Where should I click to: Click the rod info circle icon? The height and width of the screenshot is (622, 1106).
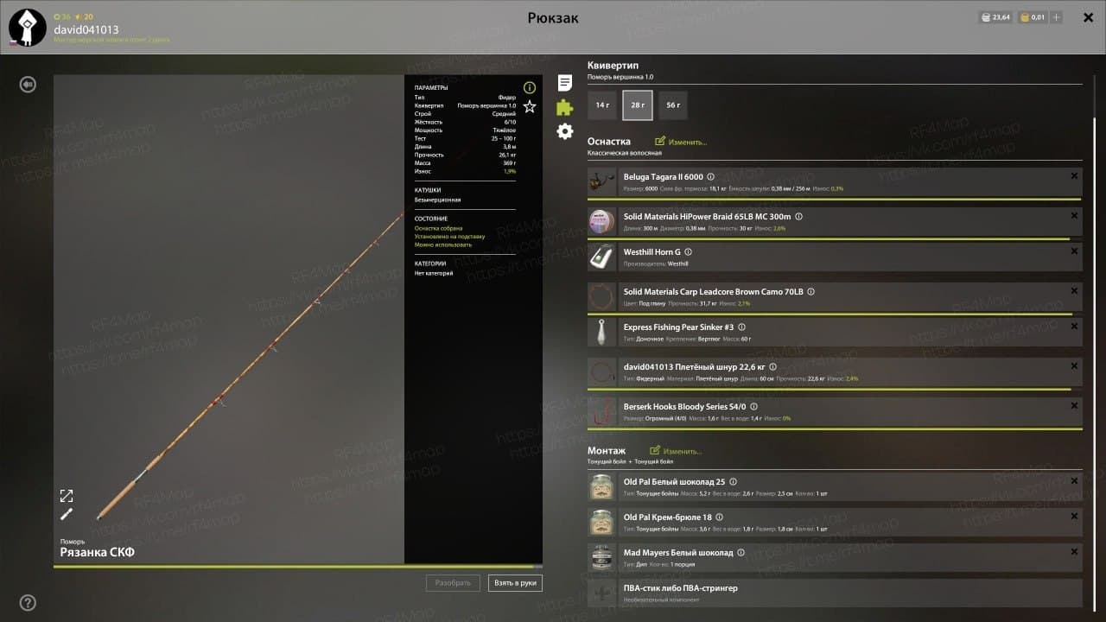[530, 87]
